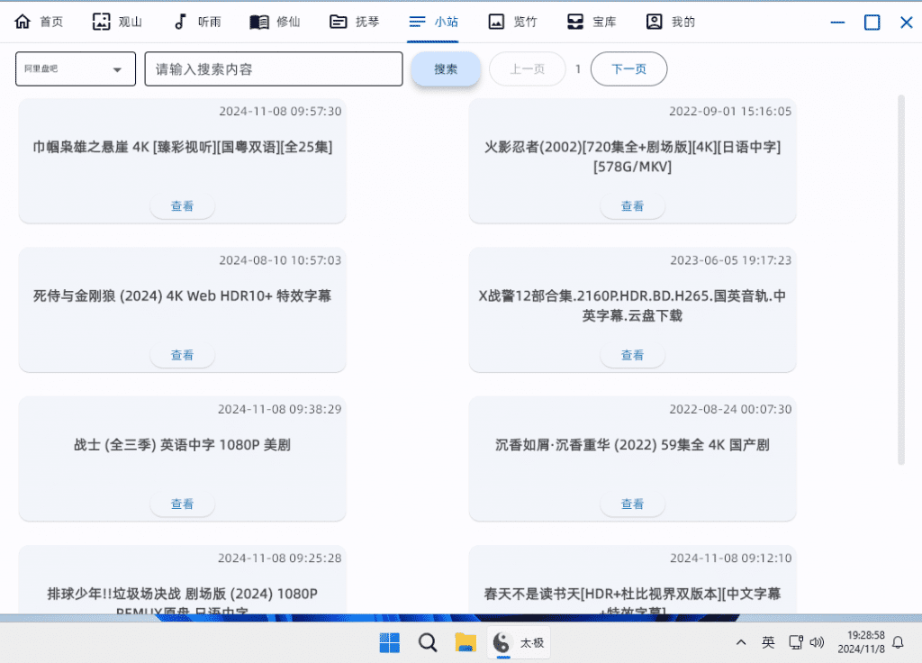Click title 排球少年!!垃圾场决战 剧场版
922x663 pixels.
(182, 600)
